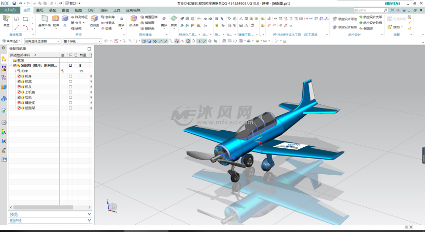This screenshot has width=425, height=232.
Task: Uncheck the 起落架 component checkbox
Action: coord(19,107)
